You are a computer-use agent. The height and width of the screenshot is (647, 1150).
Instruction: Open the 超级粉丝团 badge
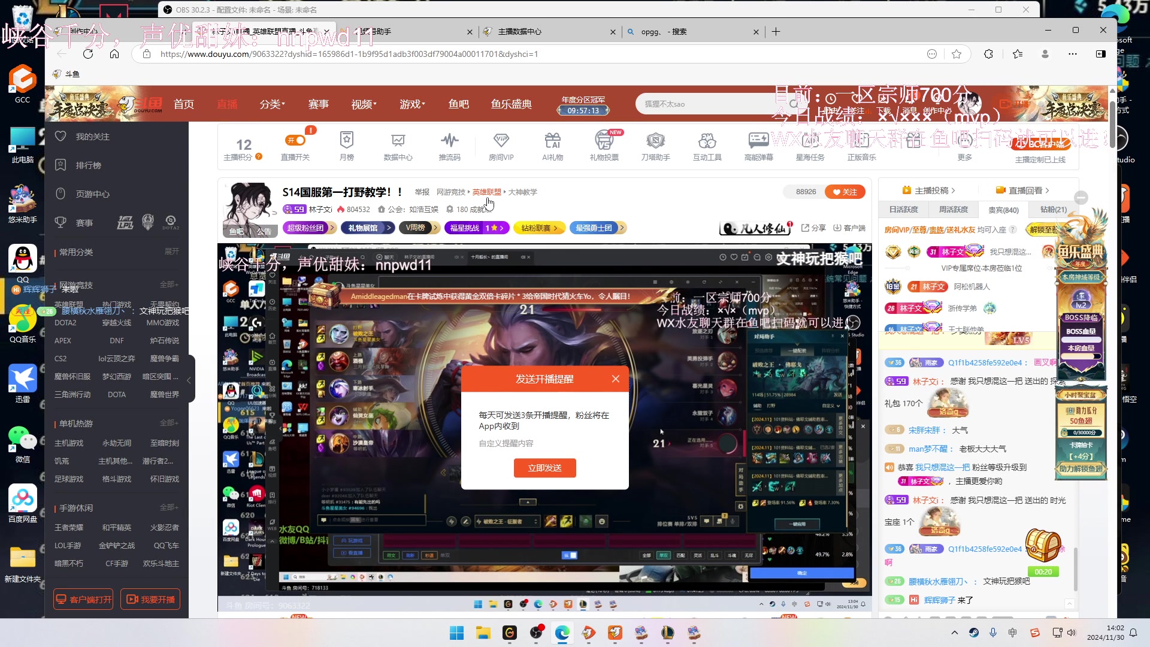point(309,228)
